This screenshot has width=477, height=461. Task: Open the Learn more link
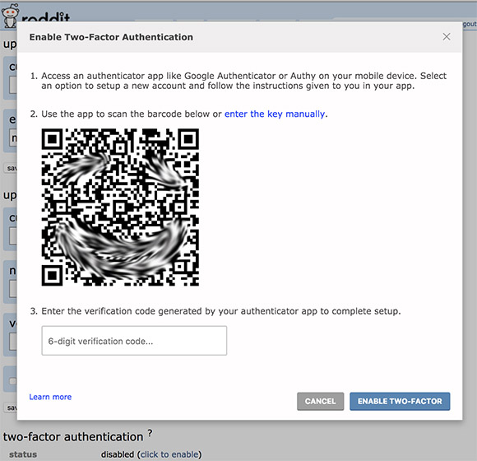tap(50, 397)
